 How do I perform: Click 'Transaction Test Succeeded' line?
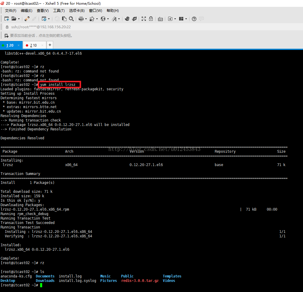(28, 222)
